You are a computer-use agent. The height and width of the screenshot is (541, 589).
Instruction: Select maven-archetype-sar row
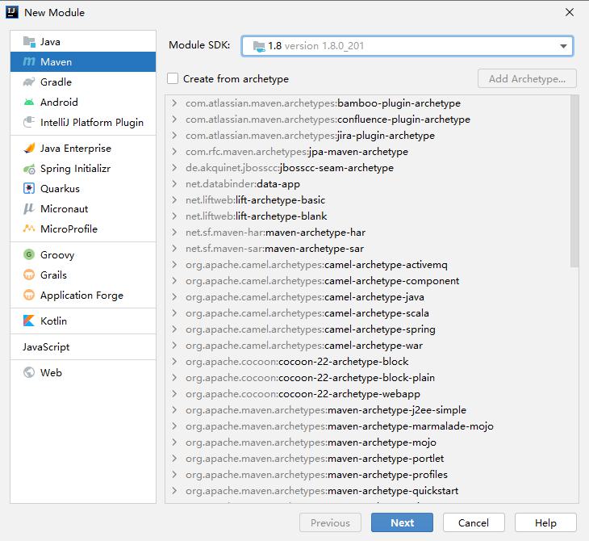pyautogui.click(x=368, y=249)
